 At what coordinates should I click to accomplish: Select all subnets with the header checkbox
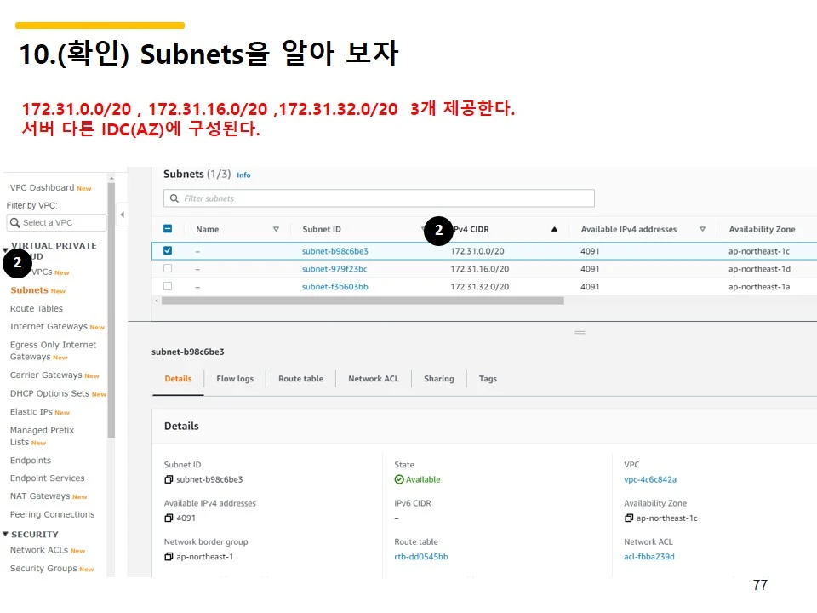(x=168, y=228)
